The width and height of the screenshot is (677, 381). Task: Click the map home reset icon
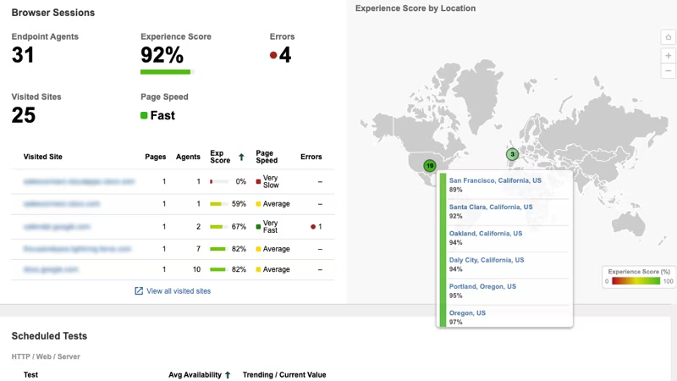tap(668, 37)
